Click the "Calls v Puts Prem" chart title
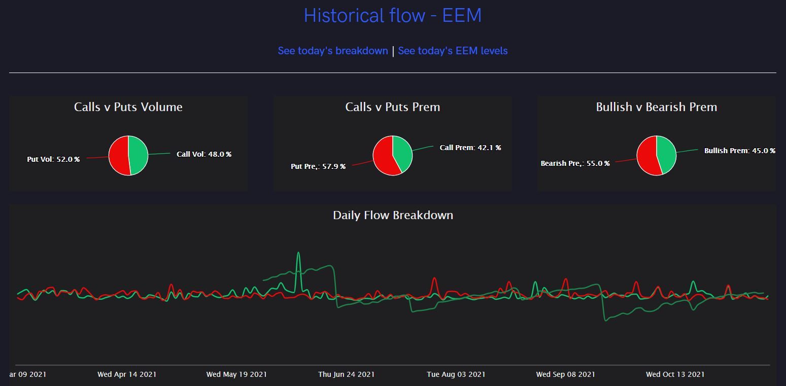 pos(393,107)
